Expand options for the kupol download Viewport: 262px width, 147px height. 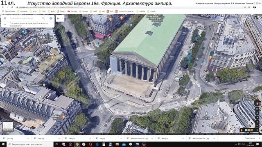[x=152, y=138]
